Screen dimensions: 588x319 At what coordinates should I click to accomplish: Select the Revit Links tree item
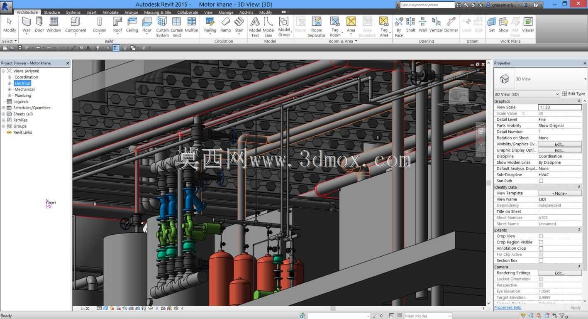point(22,133)
